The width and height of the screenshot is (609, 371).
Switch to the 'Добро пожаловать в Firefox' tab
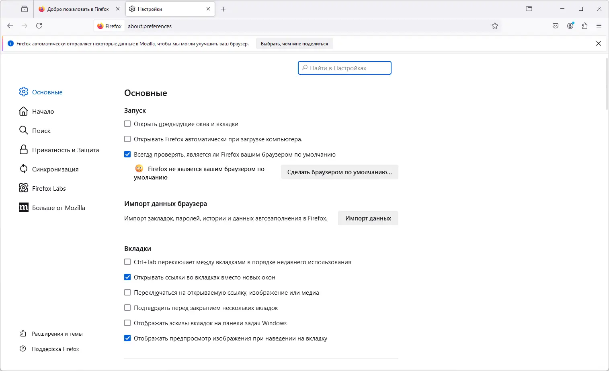coord(78,9)
